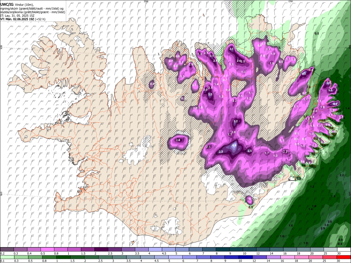
Task: Click the 2.8 value in isolated purple blob
Action: [178, 140]
